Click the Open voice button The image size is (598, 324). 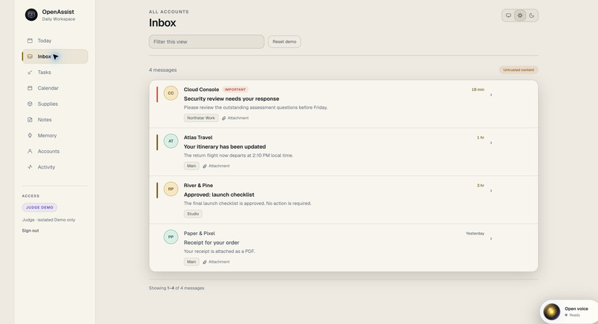(569, 311)
